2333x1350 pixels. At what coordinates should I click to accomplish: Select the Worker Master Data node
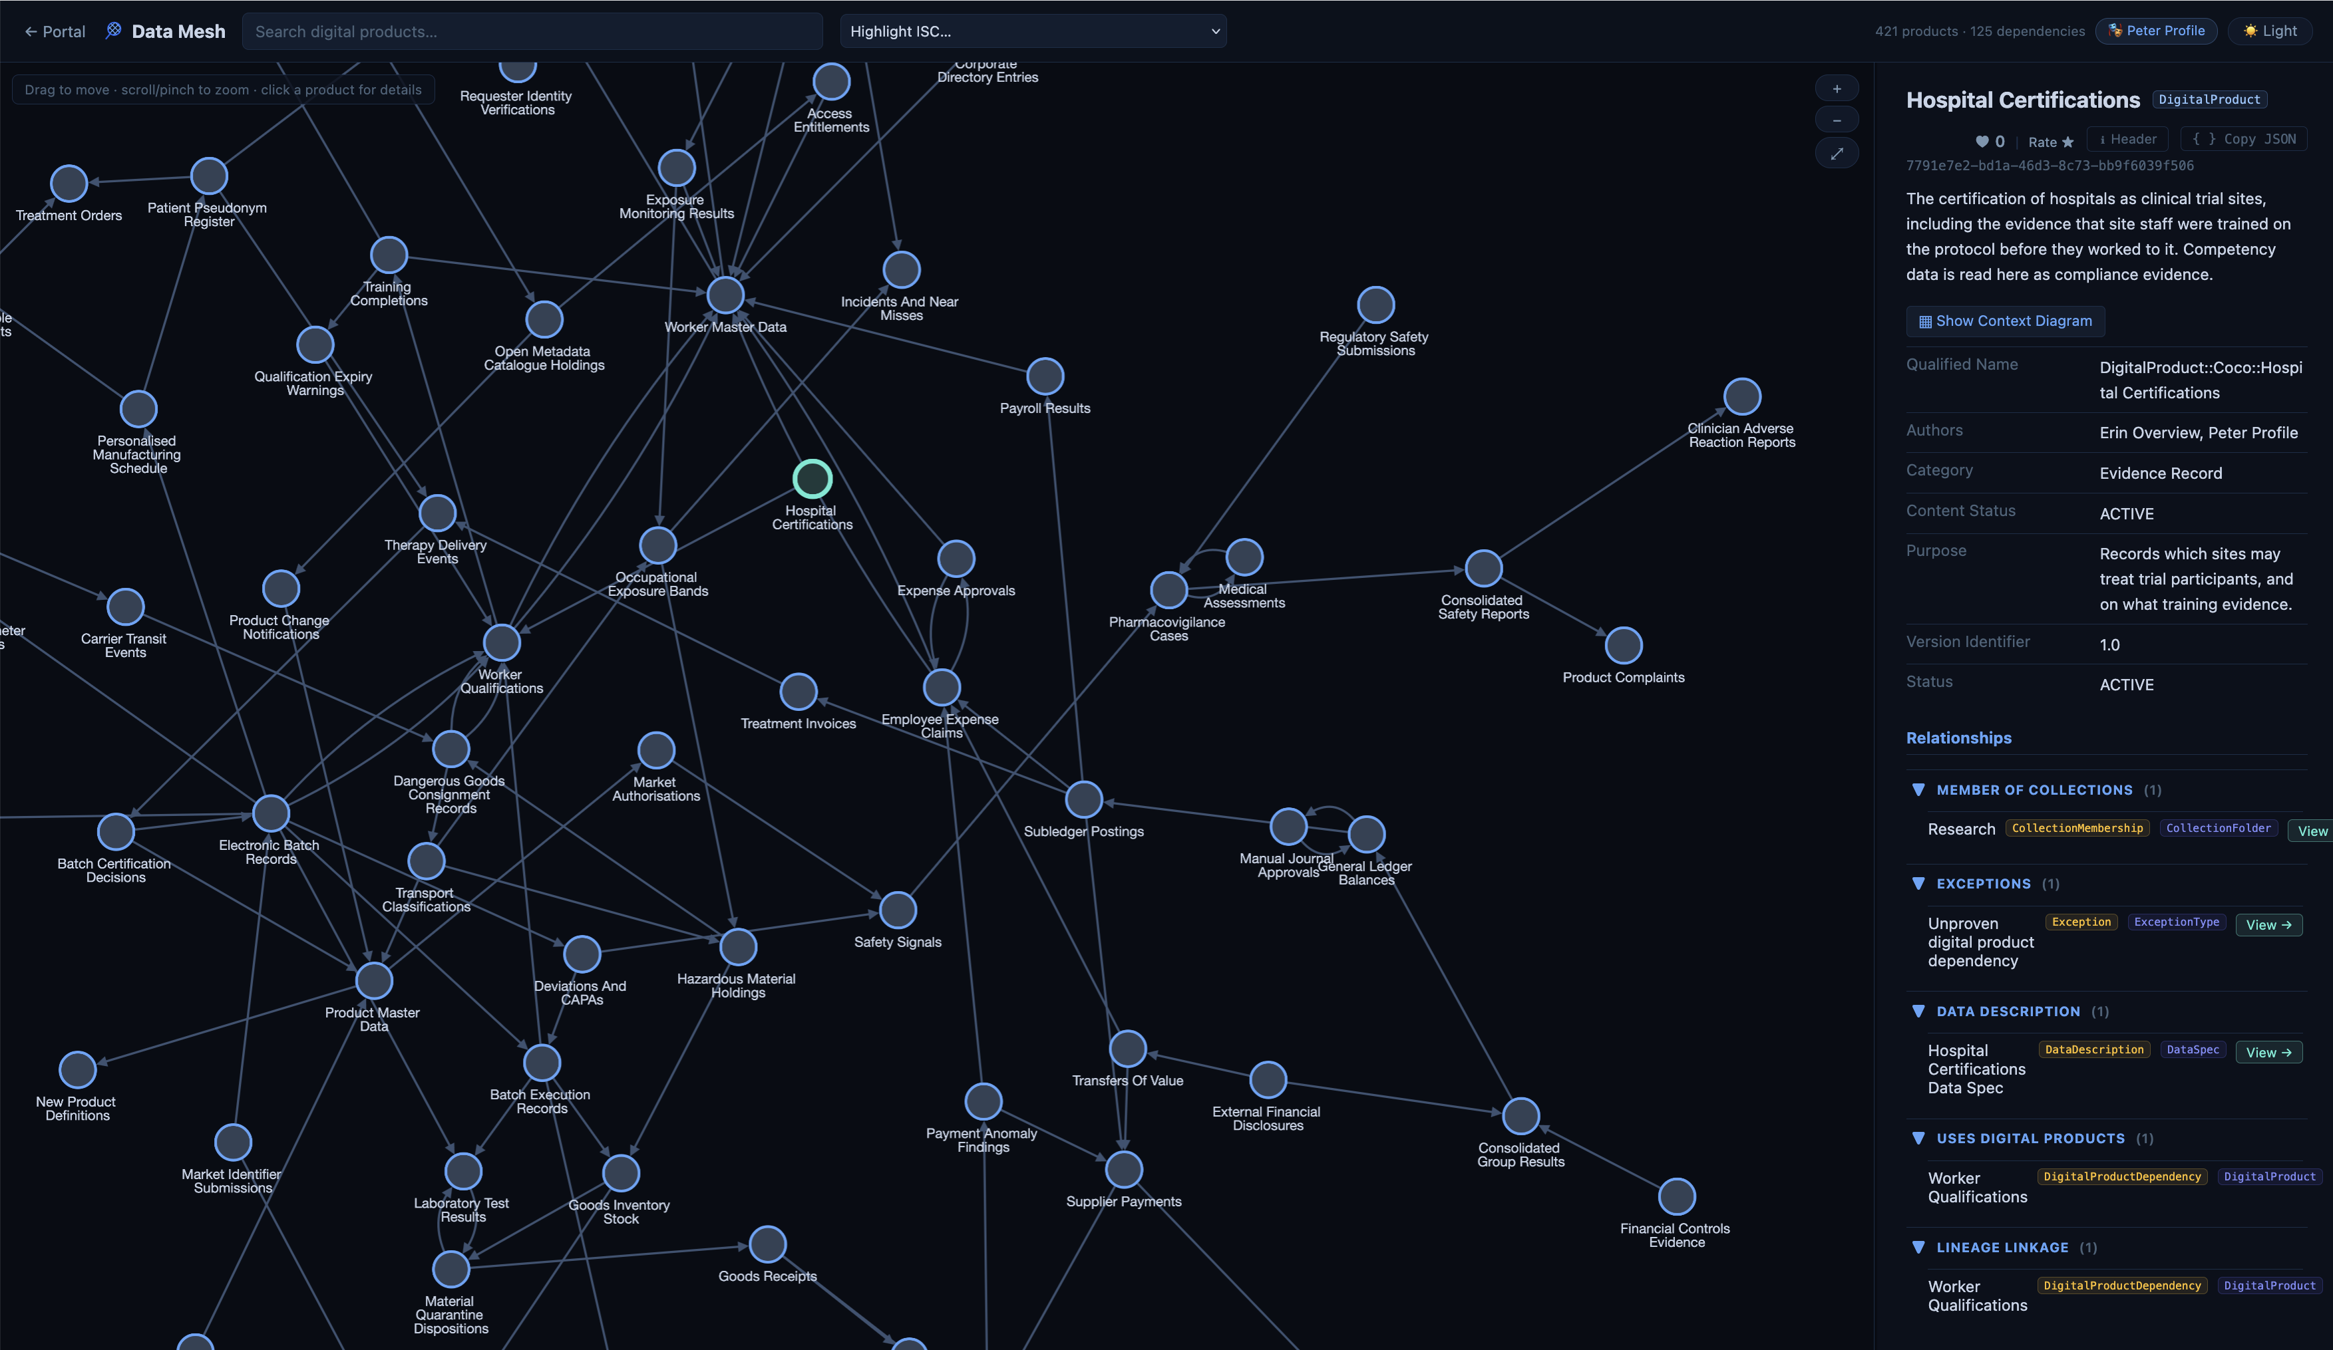coord(725,295)
